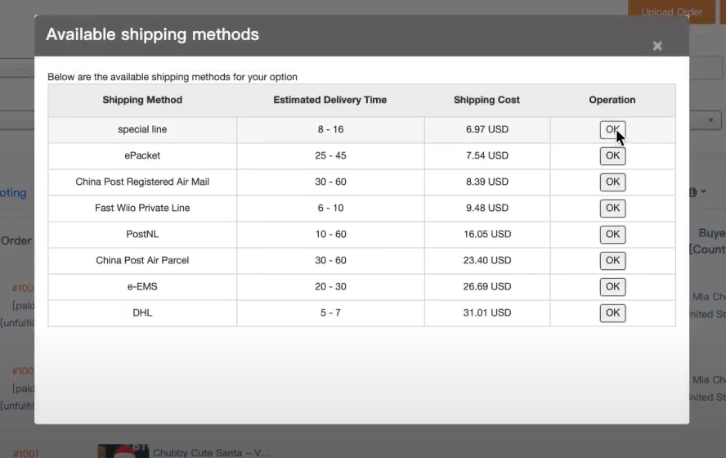Click the DHL method name
Image resolution: width=726 pixels, height=458 pixels.
(142, 312)
